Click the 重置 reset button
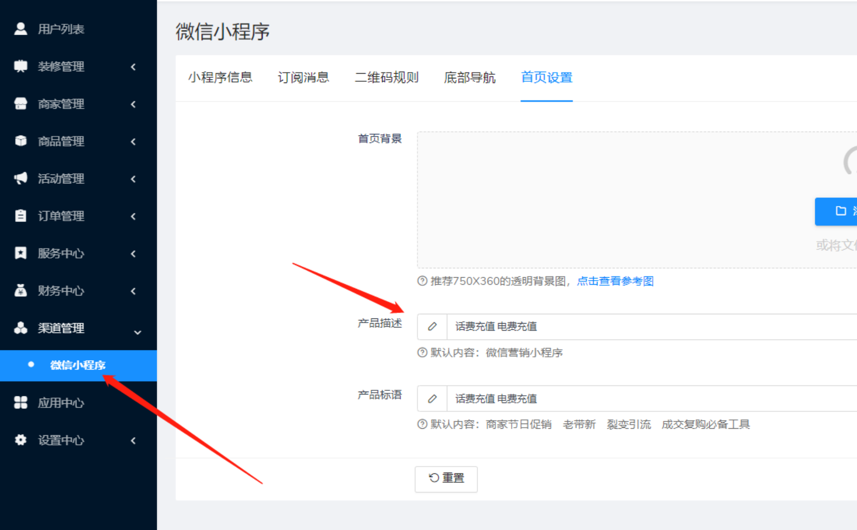 pos(446,478)
